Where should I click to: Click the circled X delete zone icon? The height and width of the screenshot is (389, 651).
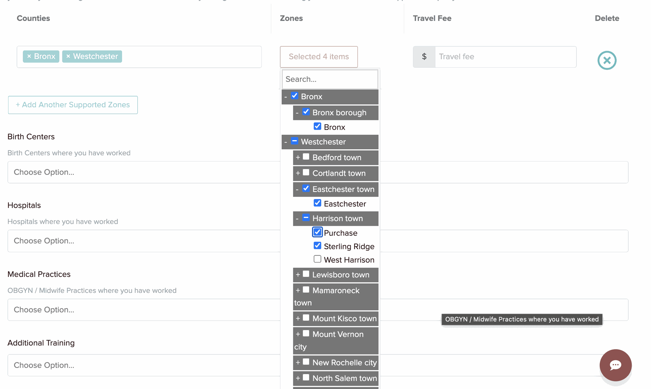[607, 60]
